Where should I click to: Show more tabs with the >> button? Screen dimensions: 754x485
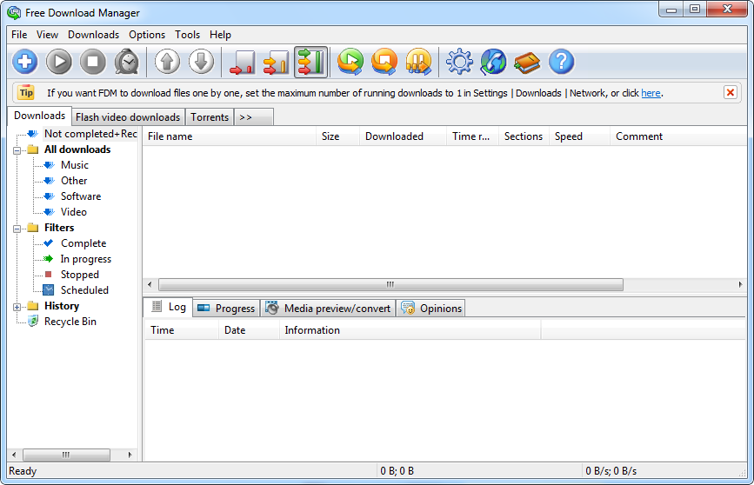pos(254,117)
